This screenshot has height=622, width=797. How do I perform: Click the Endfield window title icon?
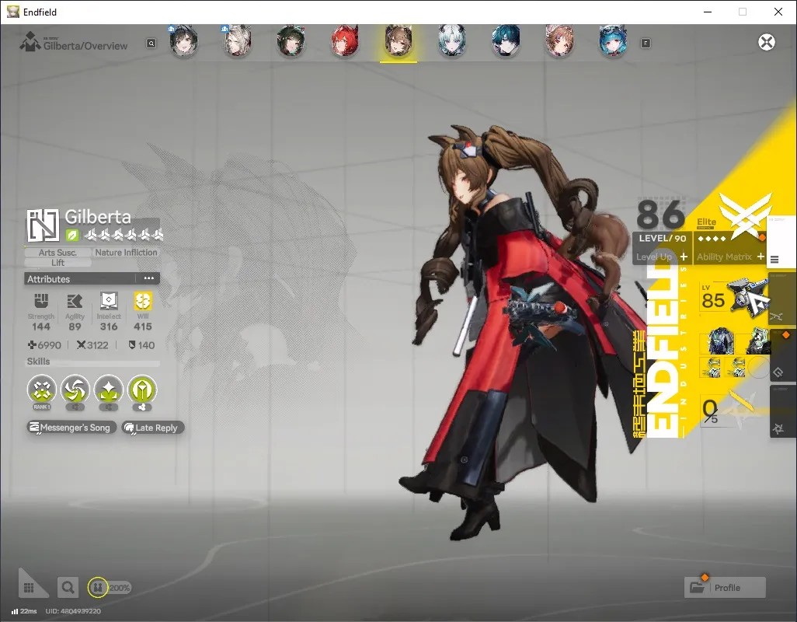(13, 12)
